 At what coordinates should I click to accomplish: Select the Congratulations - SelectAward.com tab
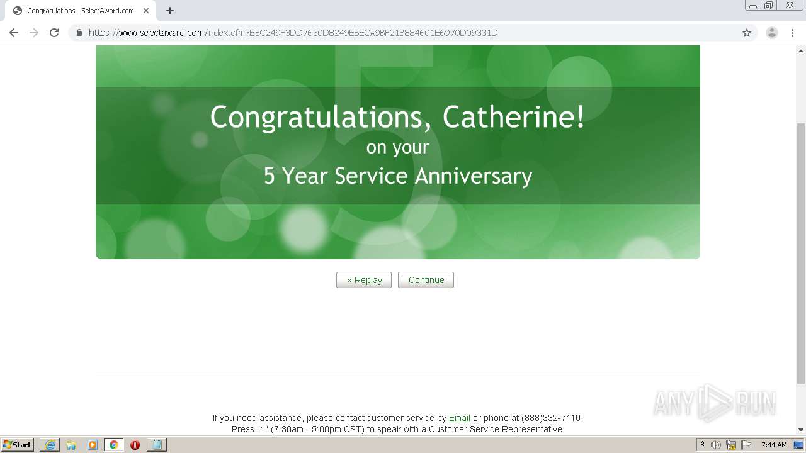click(x=81, y=11)
